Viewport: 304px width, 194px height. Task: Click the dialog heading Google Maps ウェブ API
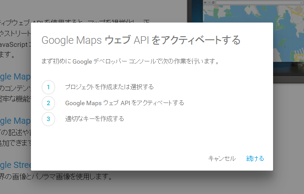[141, 40]
